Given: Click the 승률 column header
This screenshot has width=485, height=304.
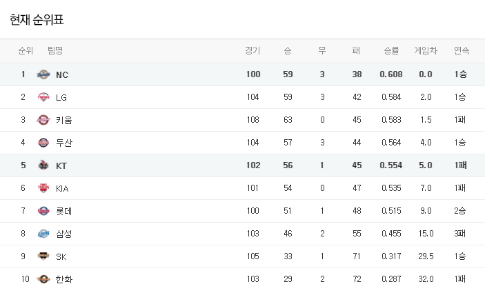Looking at the screenshot, I should pyautogui.click(x=391, y=50).
